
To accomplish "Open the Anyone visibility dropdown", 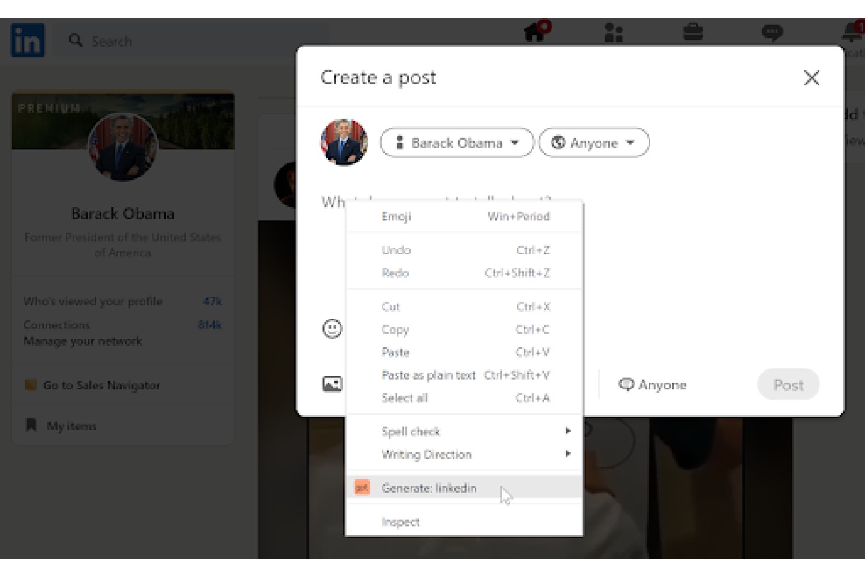I will pyautogui.click(x=594, y=143).
